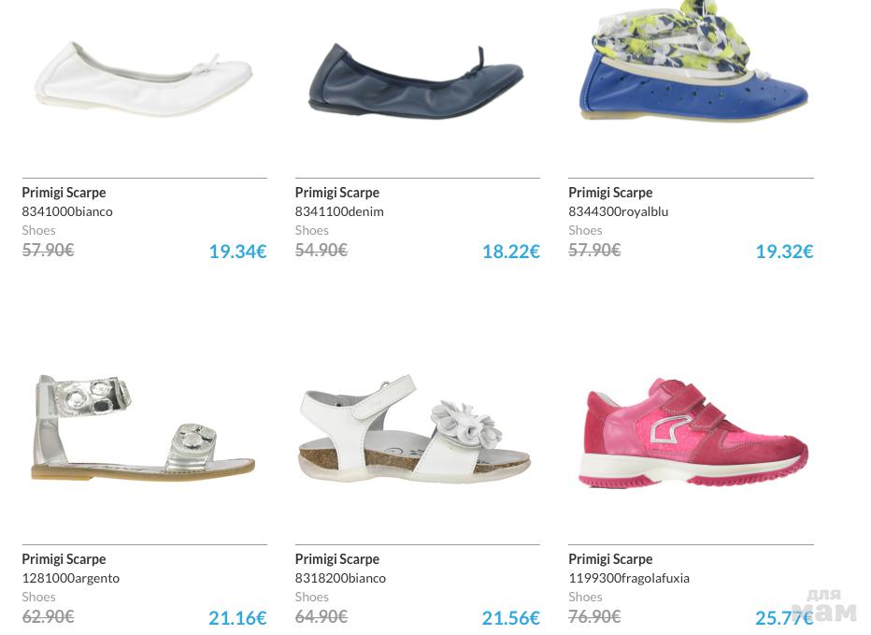Click the 1199300fragolafuxia product name

[629, 578]
